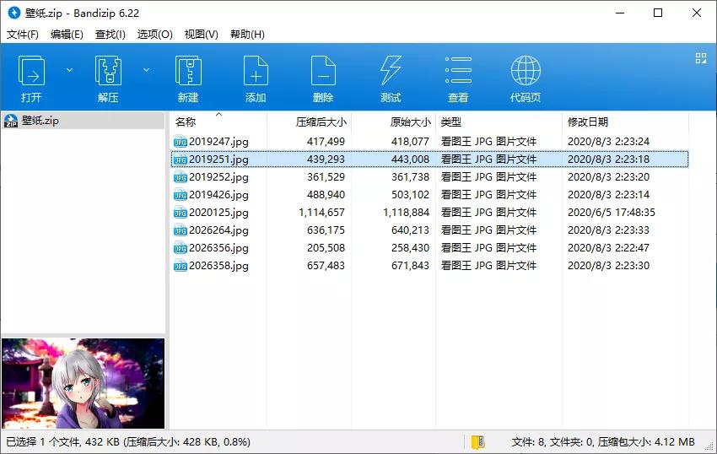Click the Bandizip logo in title bar

coord(14,13)
